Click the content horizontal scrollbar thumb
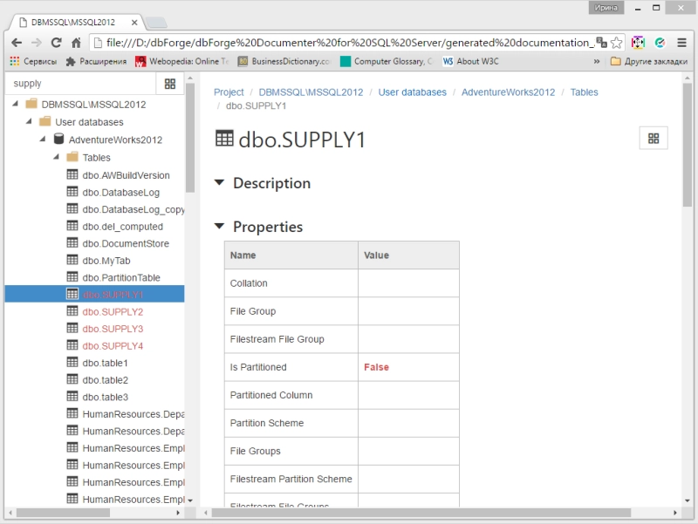Viewport: 698px width, 524px height. click(421, 513)
